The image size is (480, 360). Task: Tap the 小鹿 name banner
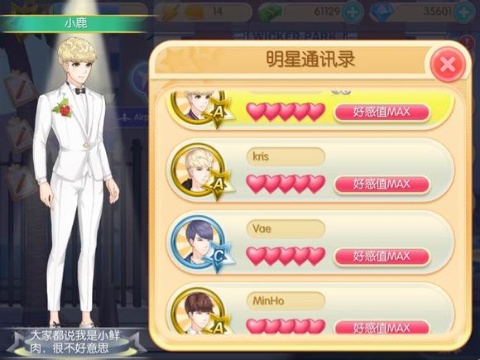point(76,23)
